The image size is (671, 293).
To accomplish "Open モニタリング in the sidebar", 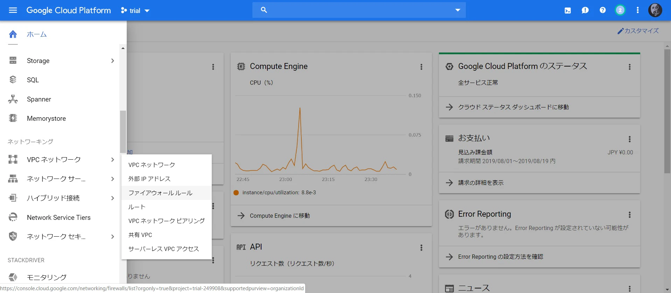I will 47,277.
